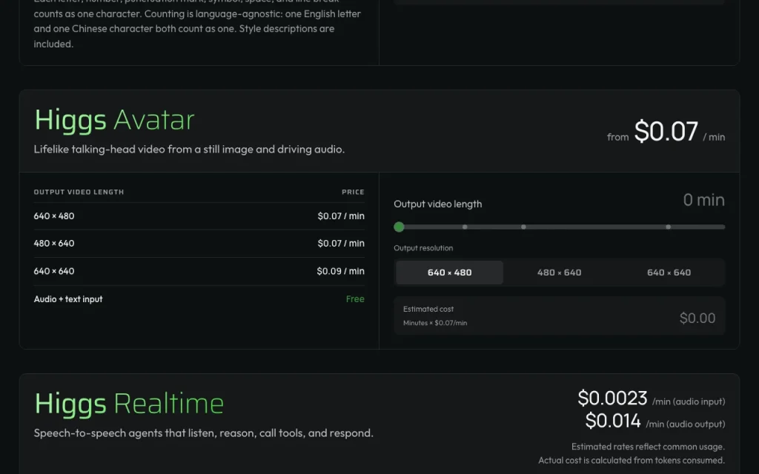Click the 640 × 640 label in the price table
The height and width of the screenshot is (474, 759).
[x=54, y=271]
